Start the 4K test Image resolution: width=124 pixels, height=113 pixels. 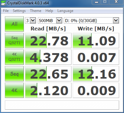pyautogui.click(x=14, y=90)
